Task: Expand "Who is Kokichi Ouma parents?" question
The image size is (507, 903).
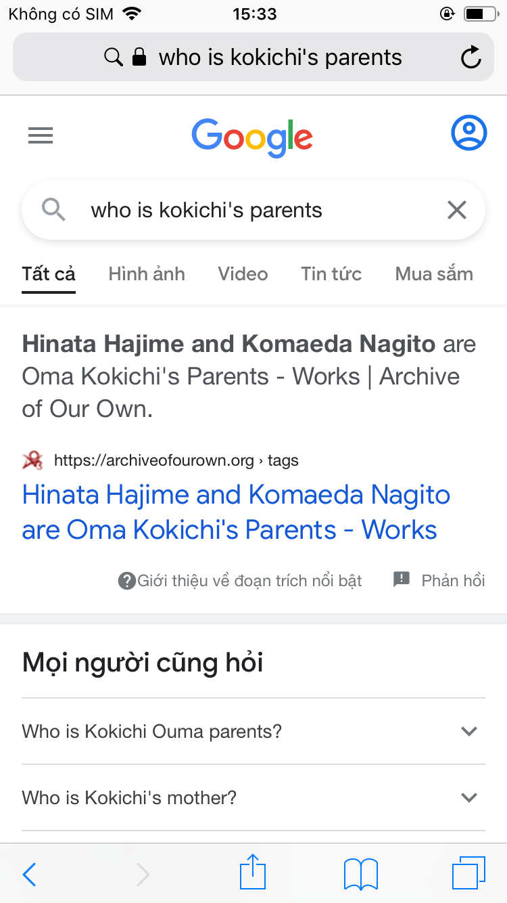Action: tap(254, 731)
